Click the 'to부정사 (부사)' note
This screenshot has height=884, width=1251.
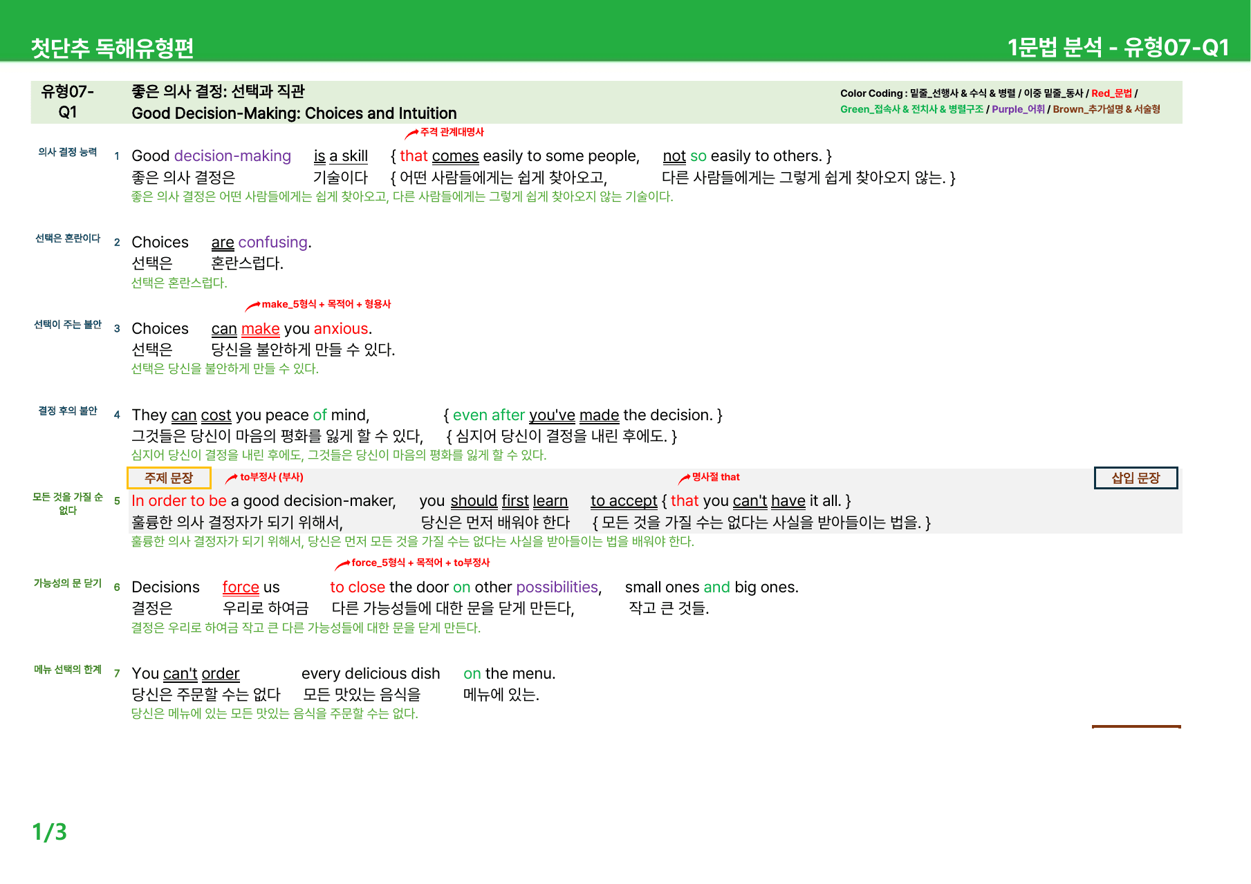point(271,477)
